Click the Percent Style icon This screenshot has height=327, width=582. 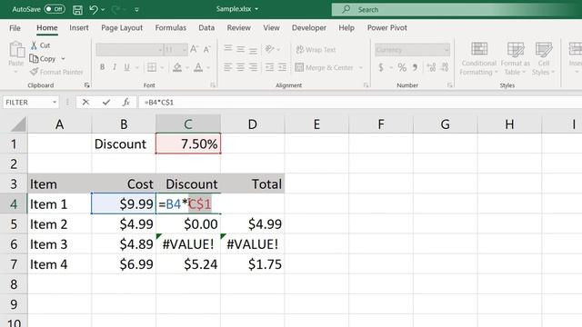(402, 67)
